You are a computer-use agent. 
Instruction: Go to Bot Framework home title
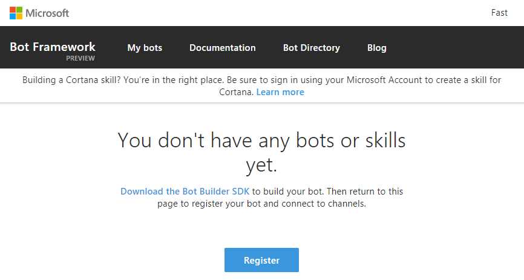pos(53,47)
